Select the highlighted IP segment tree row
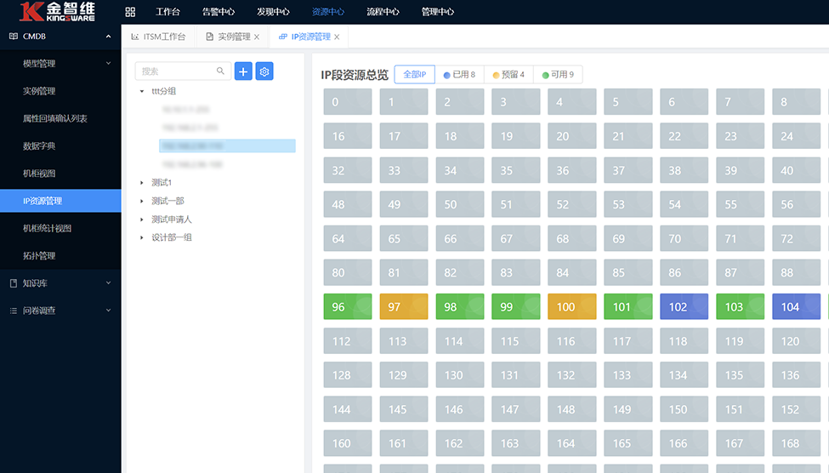Screen dimensions: 829x473 tap(227, 145)
